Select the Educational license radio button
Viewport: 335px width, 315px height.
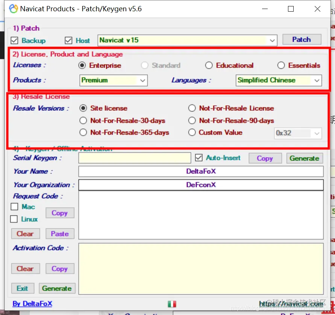tap(209, 65)
